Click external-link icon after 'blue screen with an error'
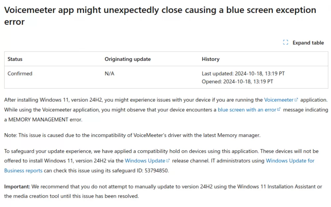This screenshot has width=331, height=207. (x=279, y=110)
